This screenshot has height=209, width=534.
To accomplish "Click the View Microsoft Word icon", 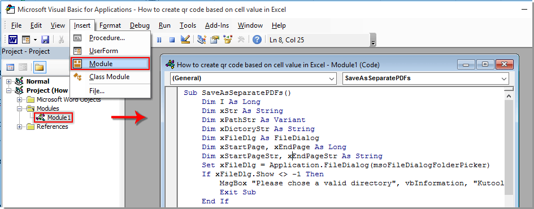I will coord(13,40).
